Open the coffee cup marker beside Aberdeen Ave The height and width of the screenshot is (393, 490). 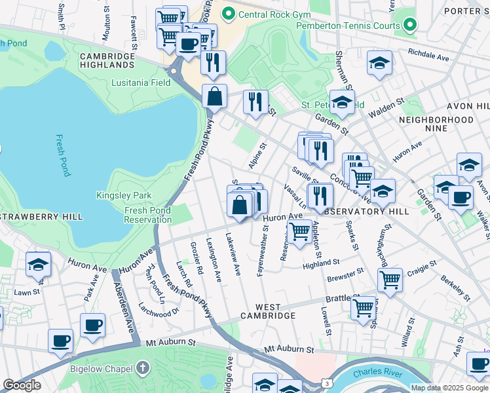pyautogui.click(x=92, y=325)
